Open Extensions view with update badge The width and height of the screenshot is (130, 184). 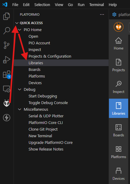7,75
